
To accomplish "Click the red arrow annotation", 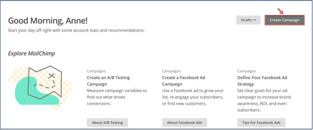I will click(281, 11).
